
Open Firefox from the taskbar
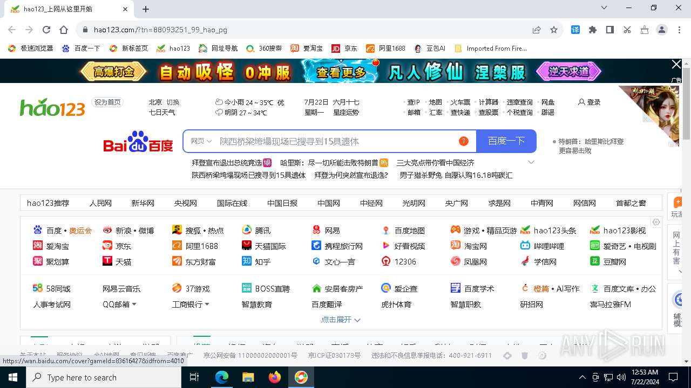(275, 377)
